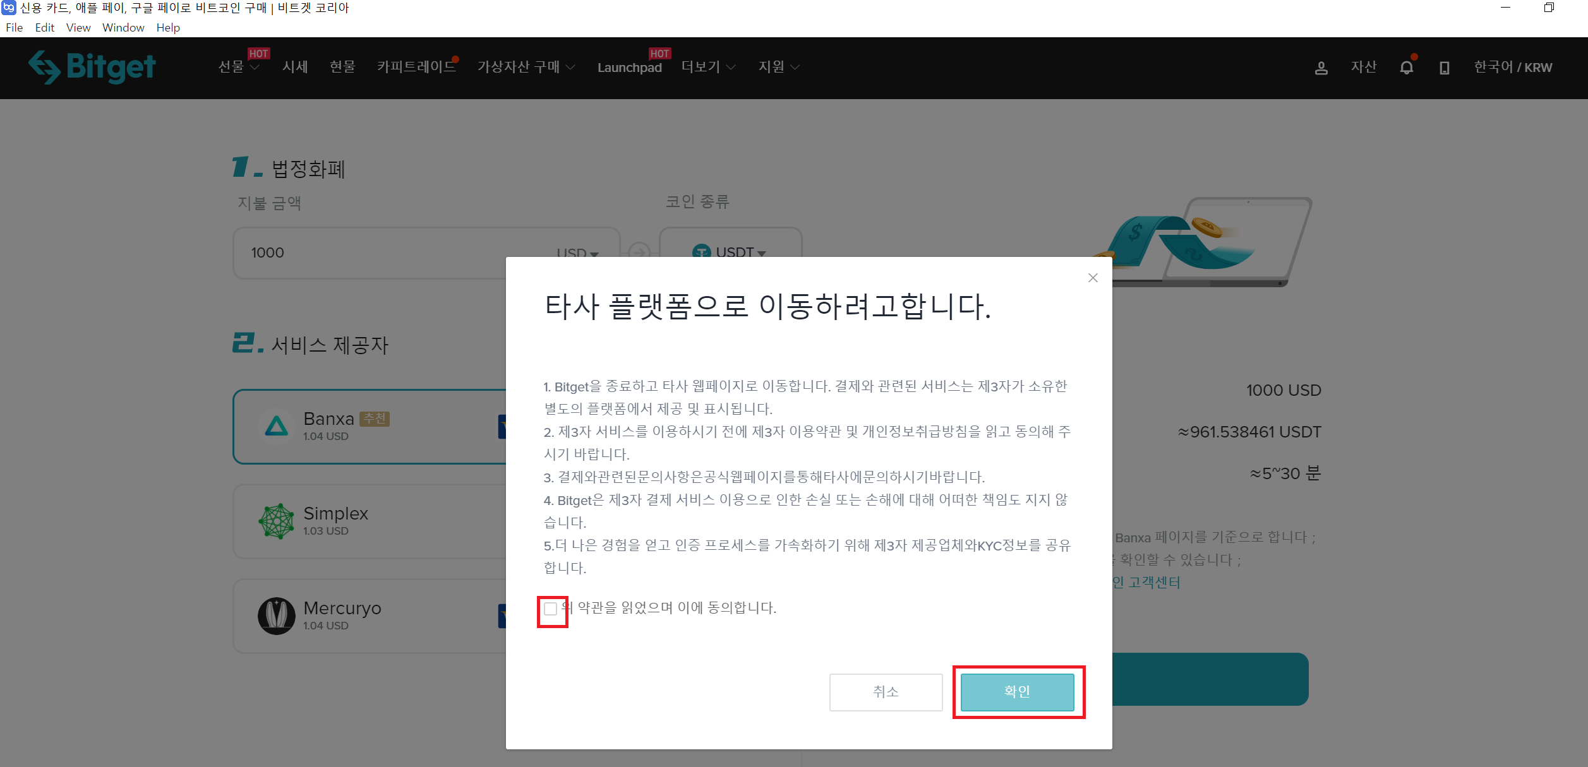Click the '법정화폐' section heading
The width and height of the screenshot is (1588, 767).
coord(308,169)
